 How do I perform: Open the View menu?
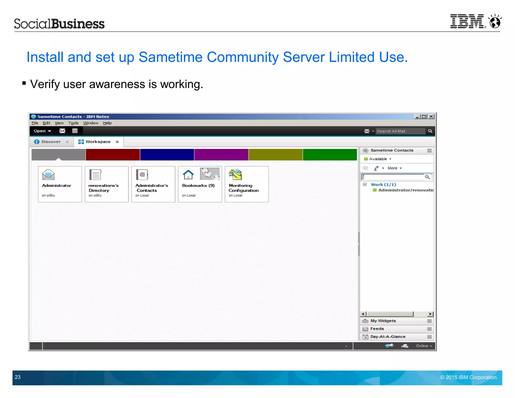59,123
